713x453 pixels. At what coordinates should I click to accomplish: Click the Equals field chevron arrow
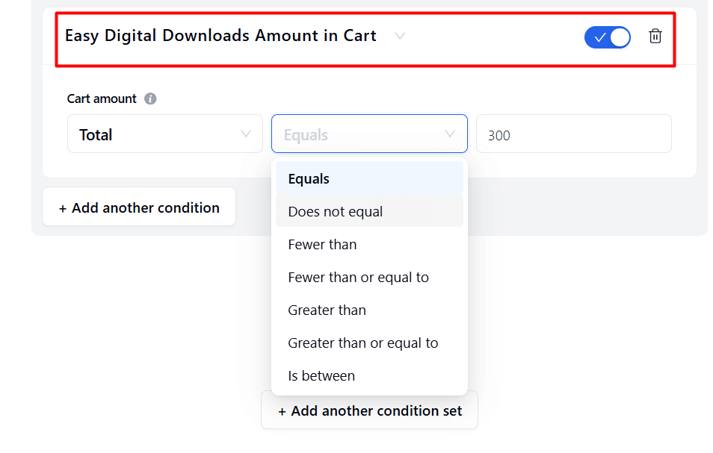point(450,134)
